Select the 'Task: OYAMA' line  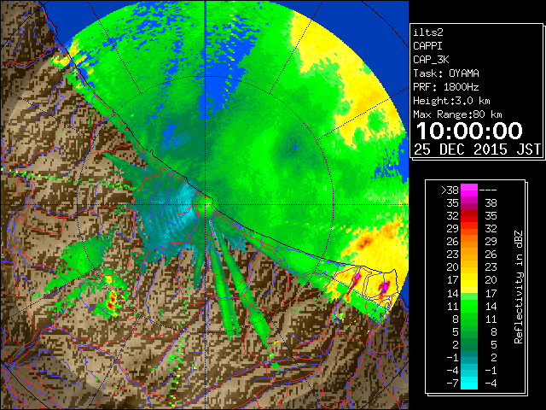click(446, 73)
